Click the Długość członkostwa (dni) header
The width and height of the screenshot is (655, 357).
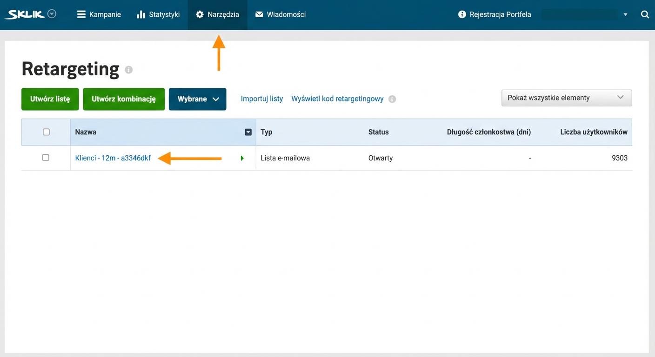point(489,132)
